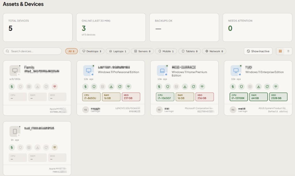The width and height of the screenshot is (295, 176).
Task: Click the RAM 16 GB chip on Windows 11 Professional card
Action: pyautogui.click(x=111, y=97)
